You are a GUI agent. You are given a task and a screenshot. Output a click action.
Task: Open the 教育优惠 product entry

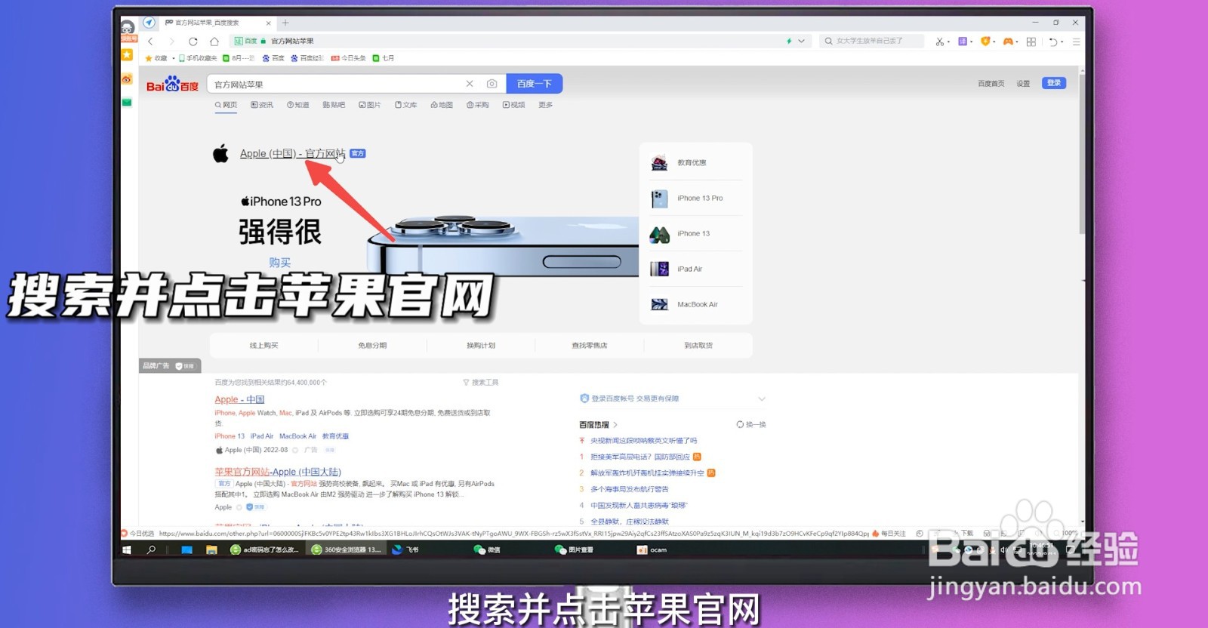pos(696,163)
